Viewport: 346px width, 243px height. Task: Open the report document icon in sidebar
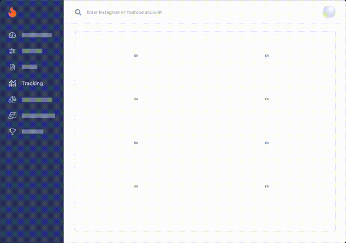[x=13, y=67]
